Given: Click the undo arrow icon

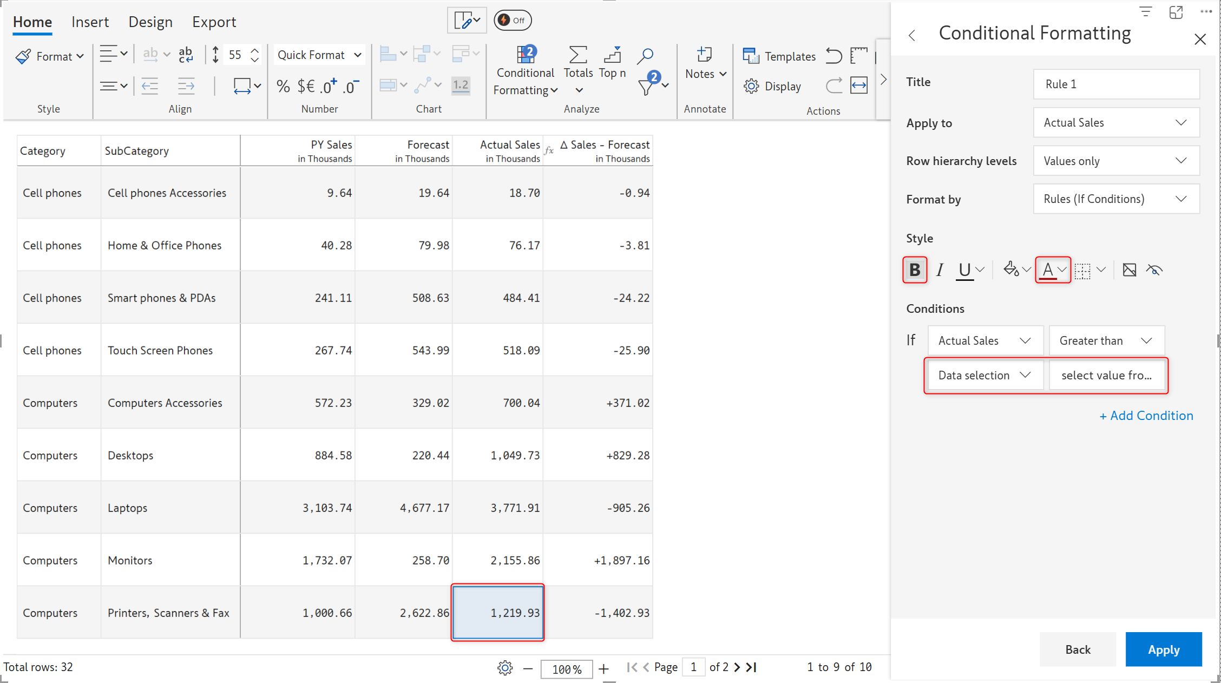Looking at the screenshot, I should (x=833, y=56).
